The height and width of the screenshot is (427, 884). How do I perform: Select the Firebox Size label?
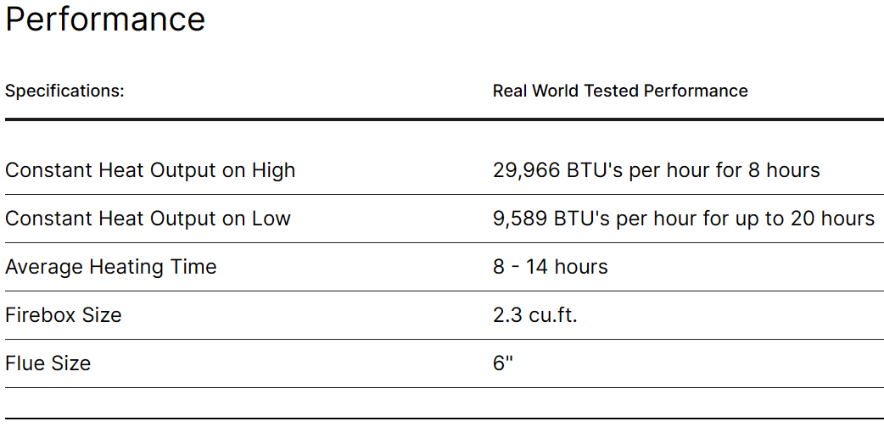click(x=63, y=315)
